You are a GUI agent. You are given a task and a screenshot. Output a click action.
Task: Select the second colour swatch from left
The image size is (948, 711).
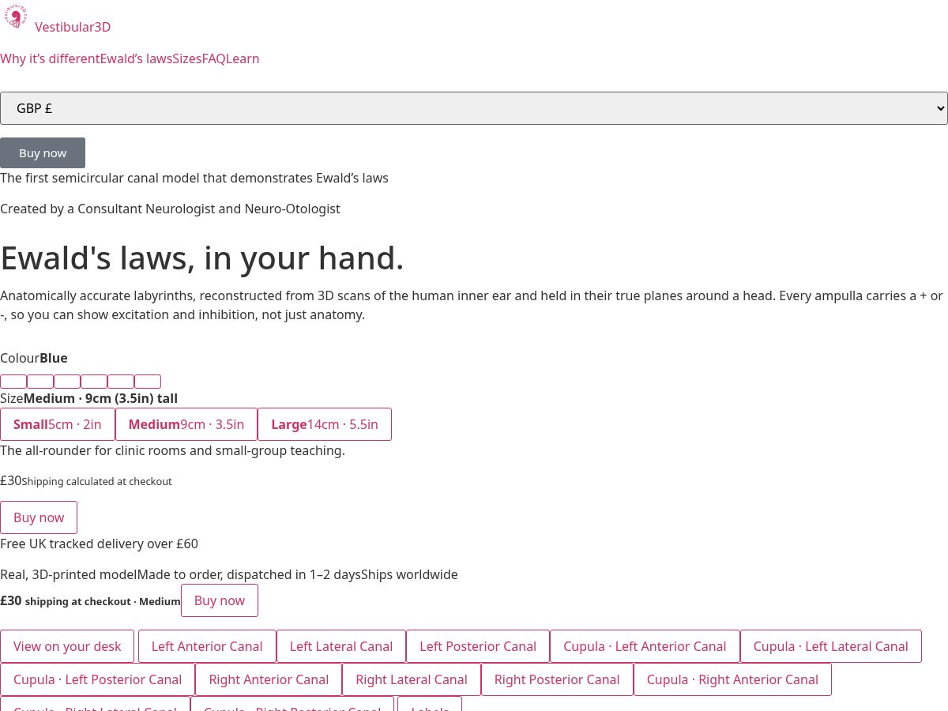coord(40,382)
